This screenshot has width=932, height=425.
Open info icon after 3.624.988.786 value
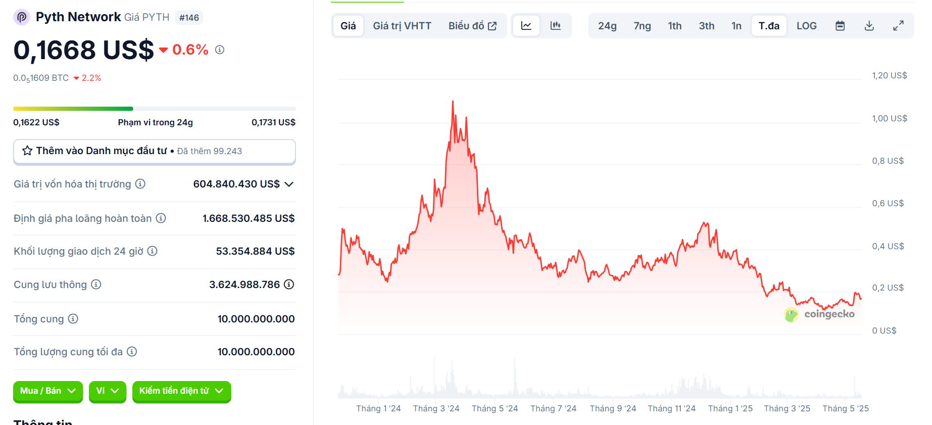coord(289,285)
